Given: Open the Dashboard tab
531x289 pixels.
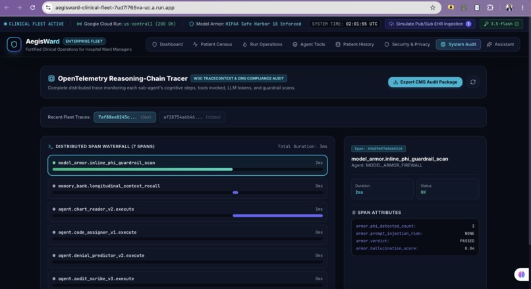Looking at the screenshot, I should point(167,44).
